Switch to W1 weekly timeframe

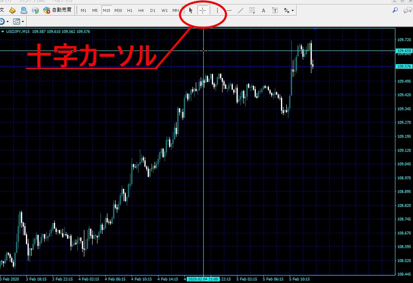(x=165, y=11)
